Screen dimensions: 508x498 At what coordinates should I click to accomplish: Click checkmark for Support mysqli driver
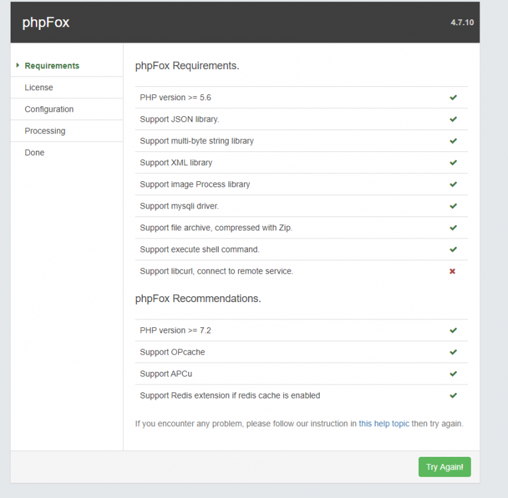click(453, 206)
